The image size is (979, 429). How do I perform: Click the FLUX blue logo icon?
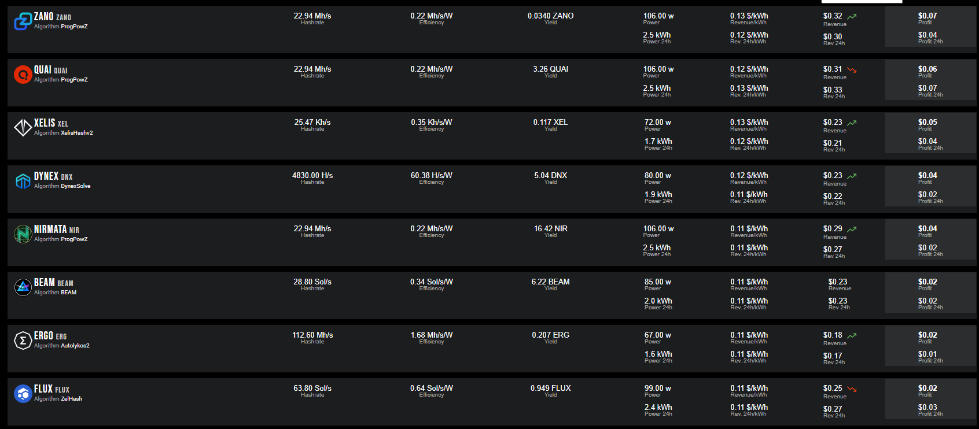(23, 394)
